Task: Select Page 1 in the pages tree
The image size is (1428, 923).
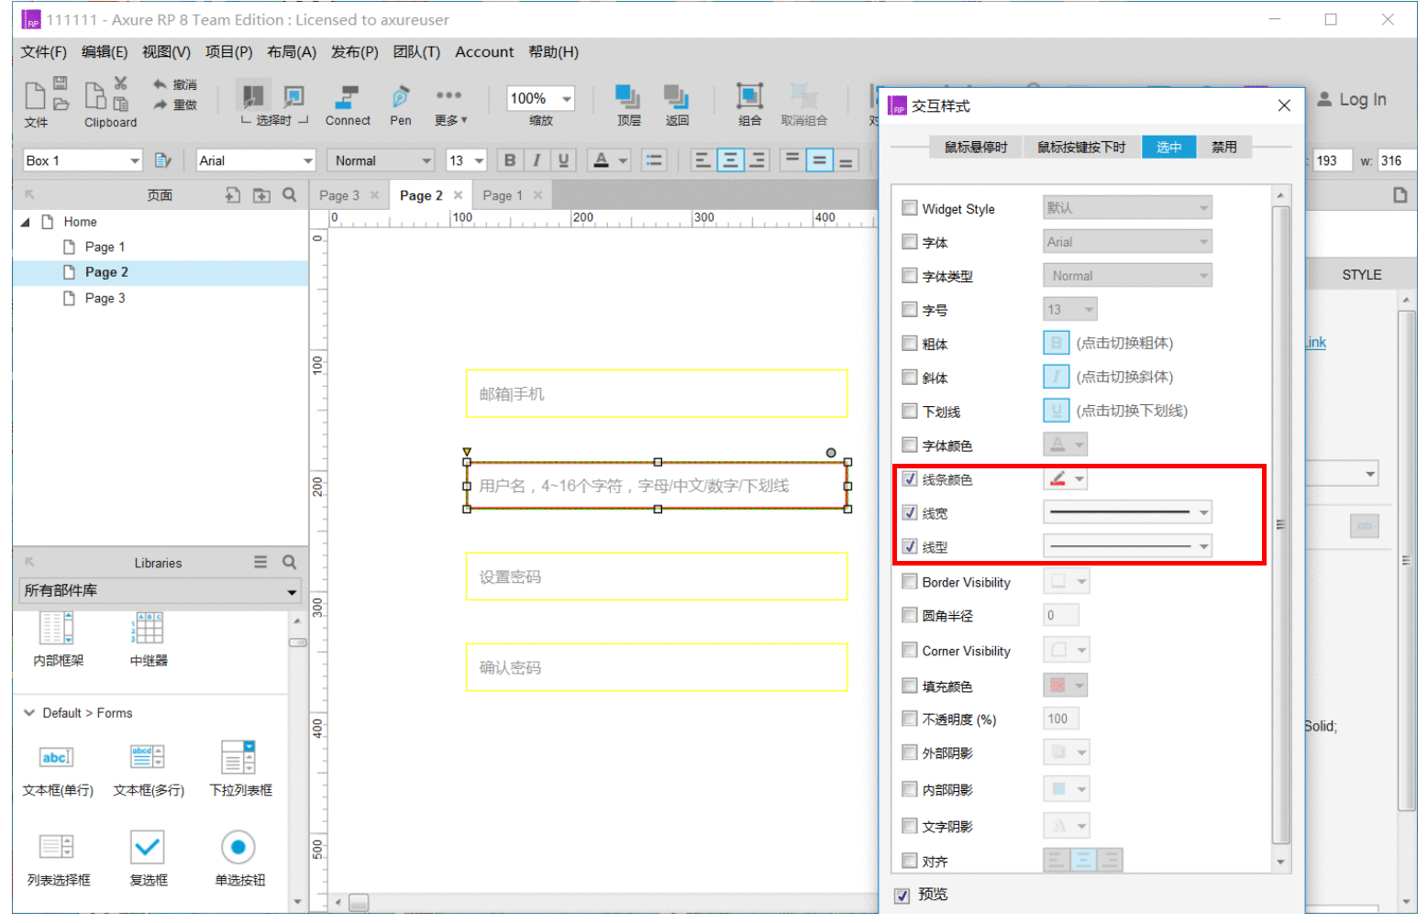Action: (x=105, y=247)
